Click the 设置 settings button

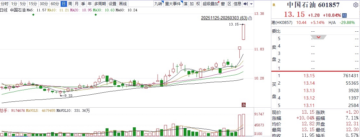(112, 4)
